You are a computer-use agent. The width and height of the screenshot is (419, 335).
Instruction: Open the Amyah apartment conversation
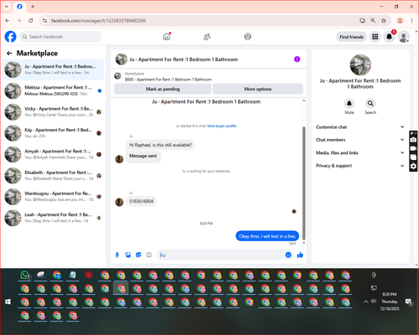tap(53, 154)
